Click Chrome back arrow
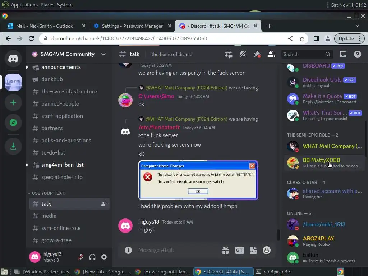 (8, 38)
